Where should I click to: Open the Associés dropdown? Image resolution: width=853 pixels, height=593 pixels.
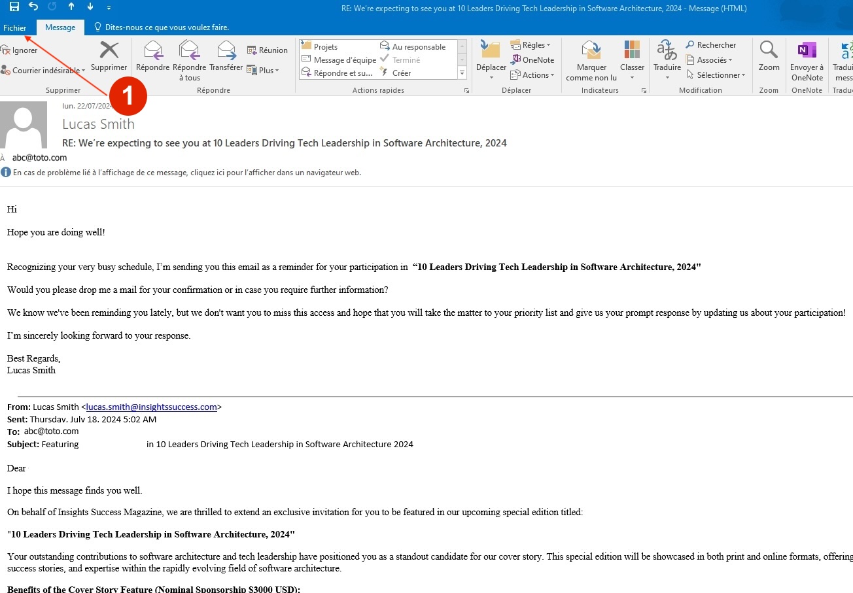pos(709,59)
